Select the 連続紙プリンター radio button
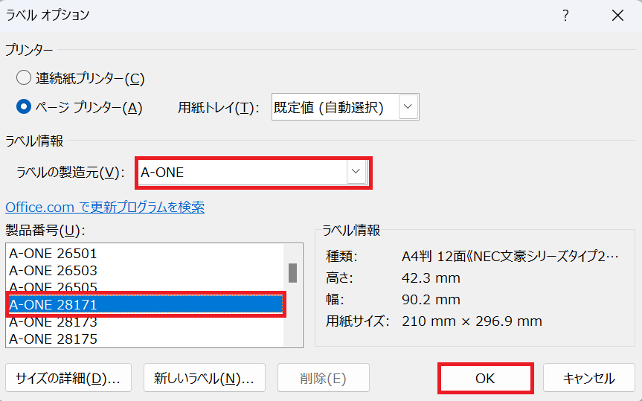The height and width of the screenshot is (401, 642). click(23, 78)
